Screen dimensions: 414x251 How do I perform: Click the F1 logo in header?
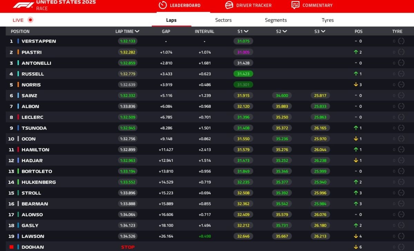[23, 5]
